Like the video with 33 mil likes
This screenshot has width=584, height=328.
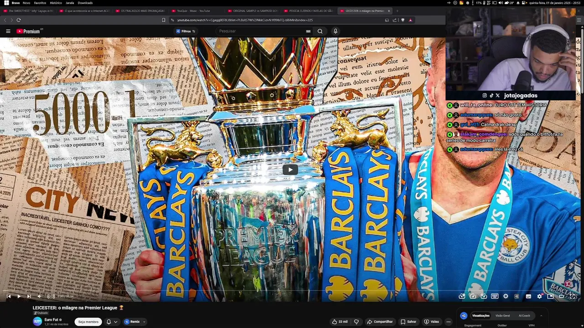click(339, 322)
